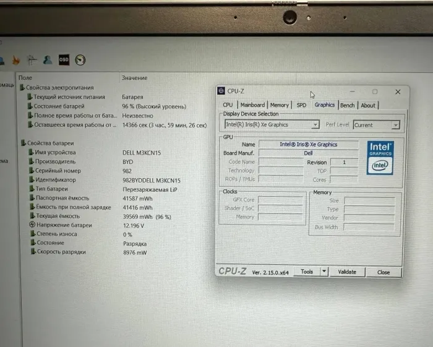This screenshot has height=347, width=433.
Task: Open the Perf Level dropdown
Action: (x=395, y=125)
